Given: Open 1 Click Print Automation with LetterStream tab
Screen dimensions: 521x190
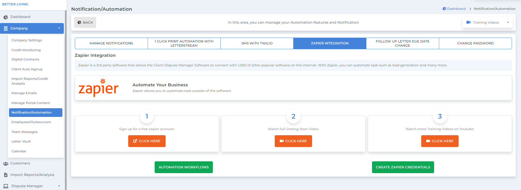Looking at the screenshot, I should pos(184,43).
